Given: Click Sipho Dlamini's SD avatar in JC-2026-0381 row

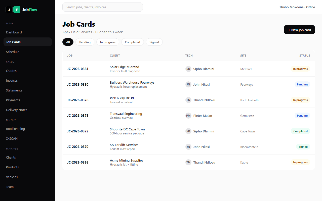Looking at the screenshot, I should [x=188, y=69].
